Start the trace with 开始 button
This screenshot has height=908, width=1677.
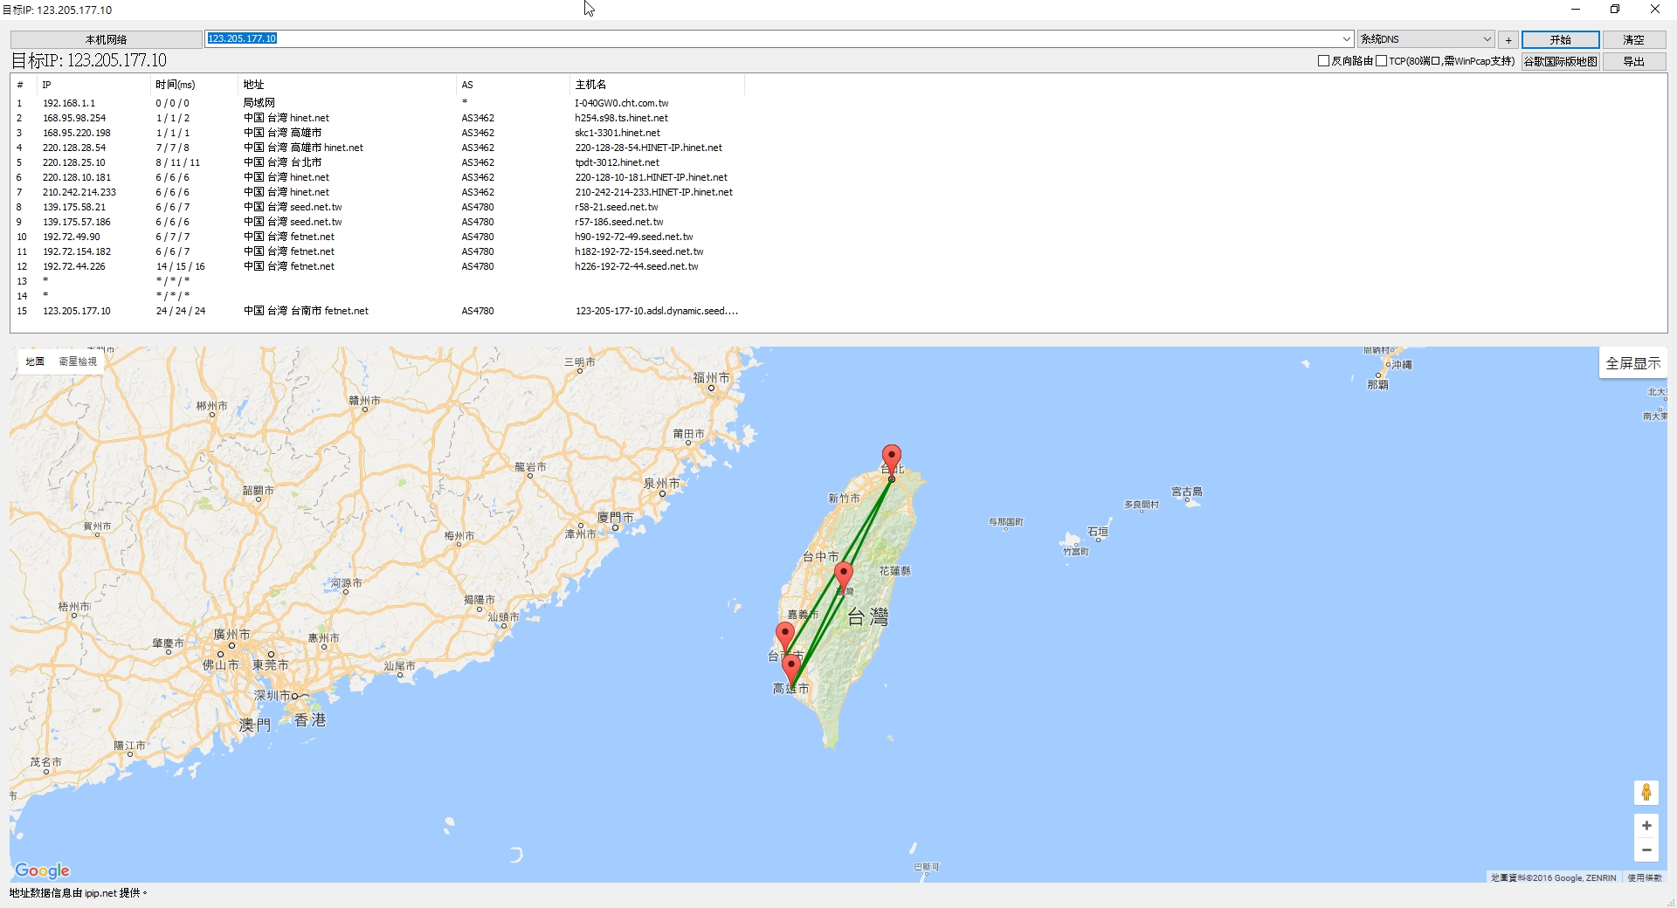pyautogui.click(x=1561, y=39)
